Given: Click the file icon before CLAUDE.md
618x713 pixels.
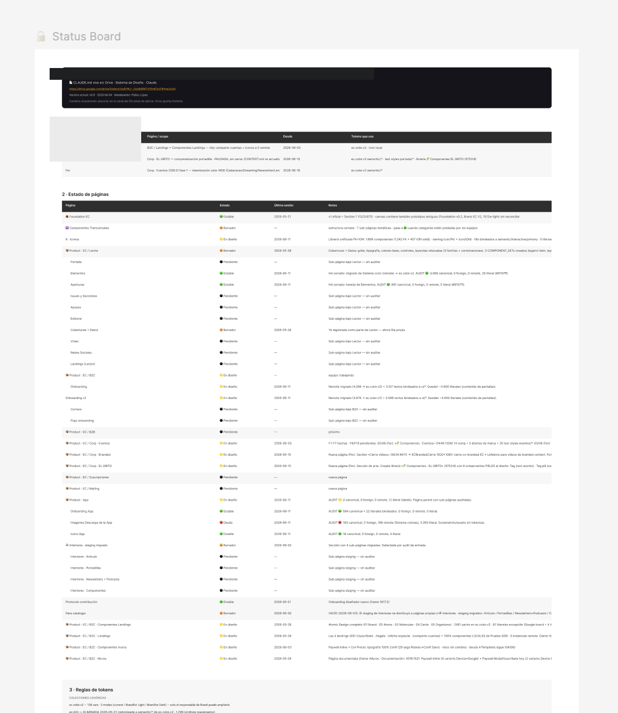Looking at the screenshot, I should tap(71, 82).
